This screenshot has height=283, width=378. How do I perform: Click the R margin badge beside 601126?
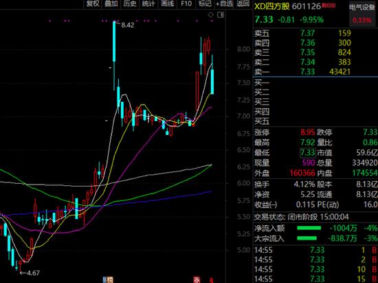329,6
